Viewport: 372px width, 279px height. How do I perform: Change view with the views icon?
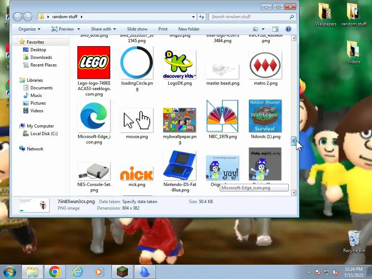tap(255, 29)
